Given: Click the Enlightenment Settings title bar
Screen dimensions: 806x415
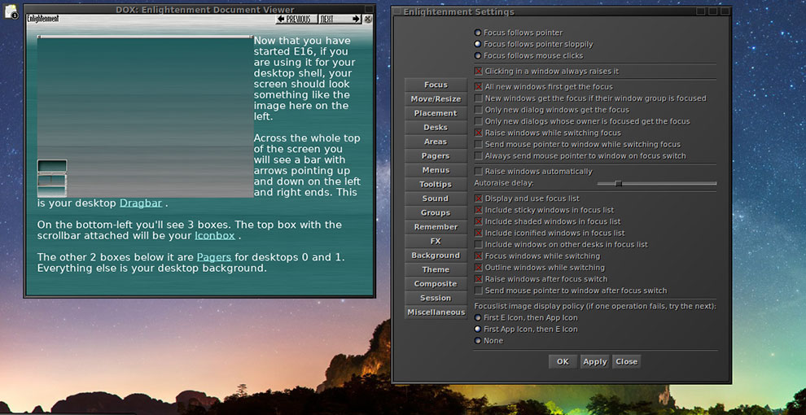Looking at the screenshot, I should (548, 11).
